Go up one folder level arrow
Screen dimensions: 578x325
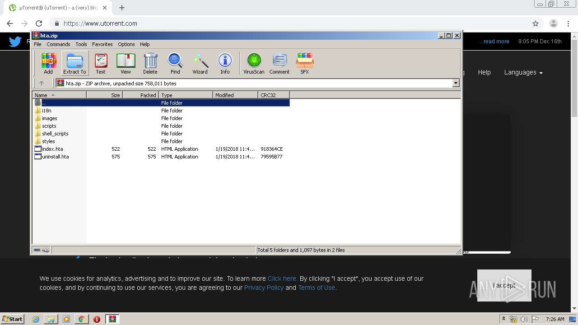click(42, 83)
